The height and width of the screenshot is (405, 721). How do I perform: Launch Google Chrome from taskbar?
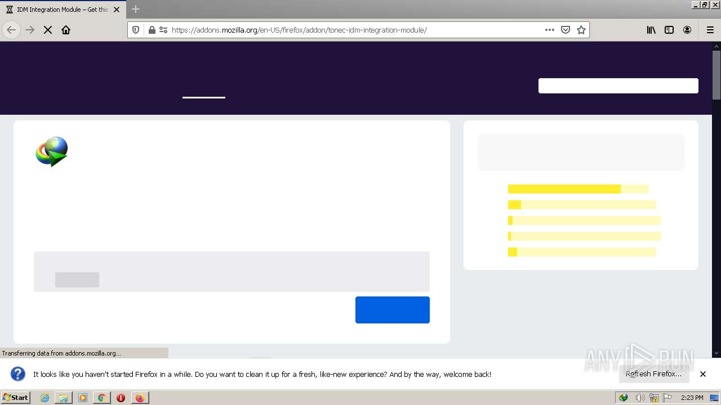[101, 398]
